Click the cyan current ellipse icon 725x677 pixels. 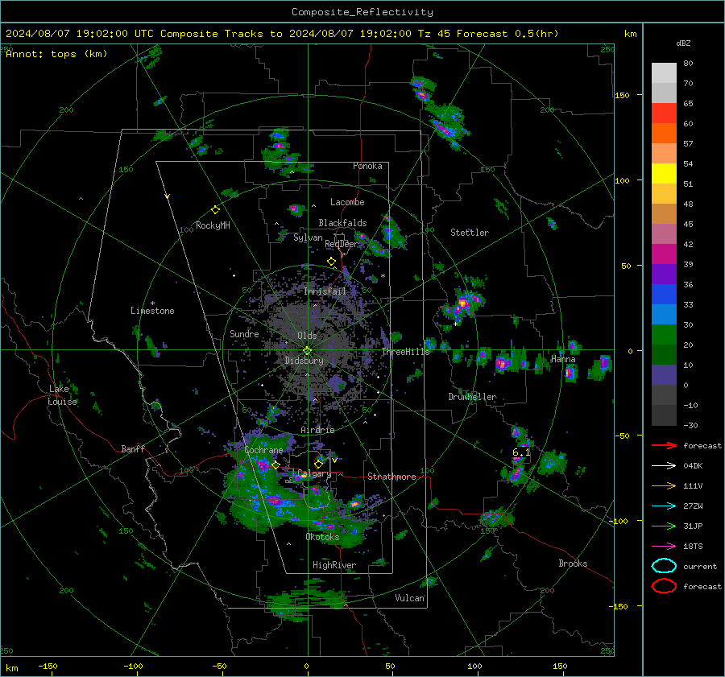[x=664, y=566]
